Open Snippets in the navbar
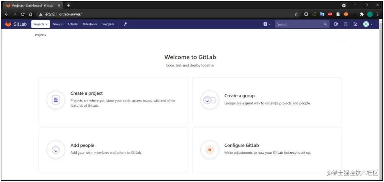 click(x=108, y=24)
